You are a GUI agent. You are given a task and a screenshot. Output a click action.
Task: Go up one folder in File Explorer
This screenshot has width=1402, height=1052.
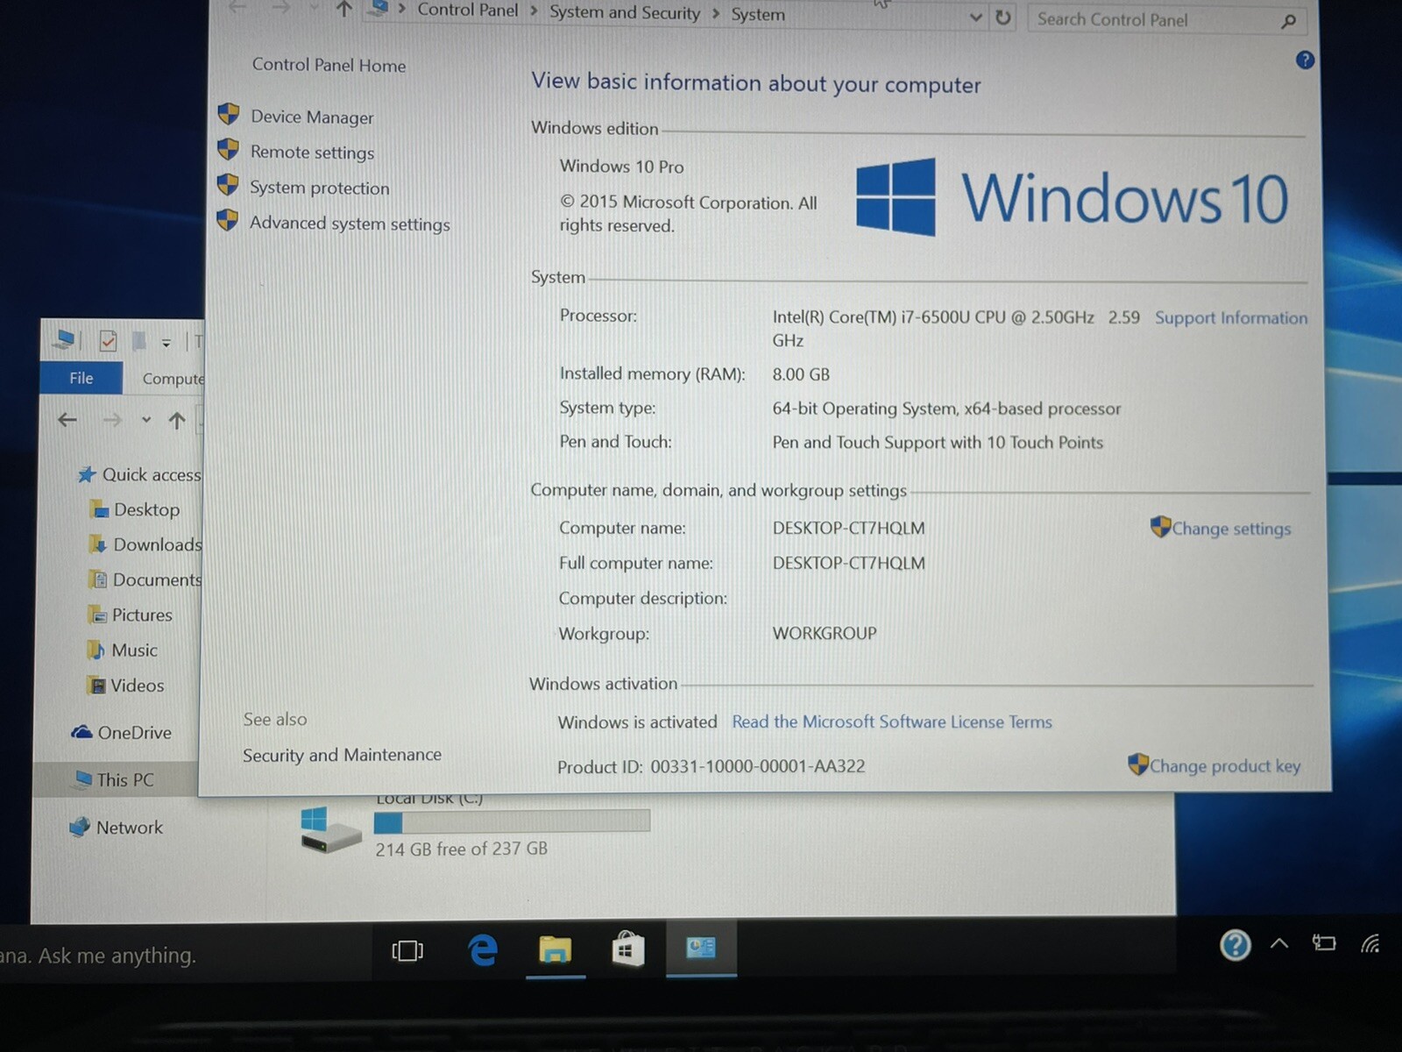tap(177, 421)
